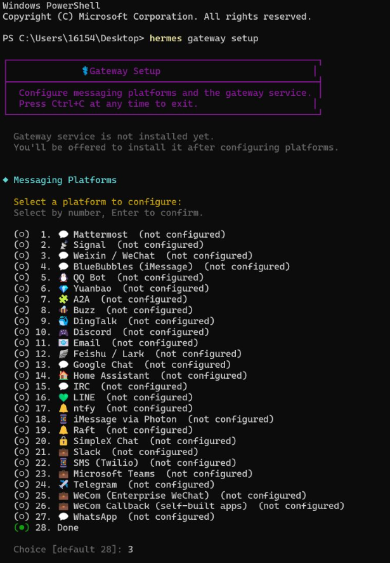Click the QQ Bot penguin icon
The height and width of the screenshot is (563, 390).
(63, 278)
